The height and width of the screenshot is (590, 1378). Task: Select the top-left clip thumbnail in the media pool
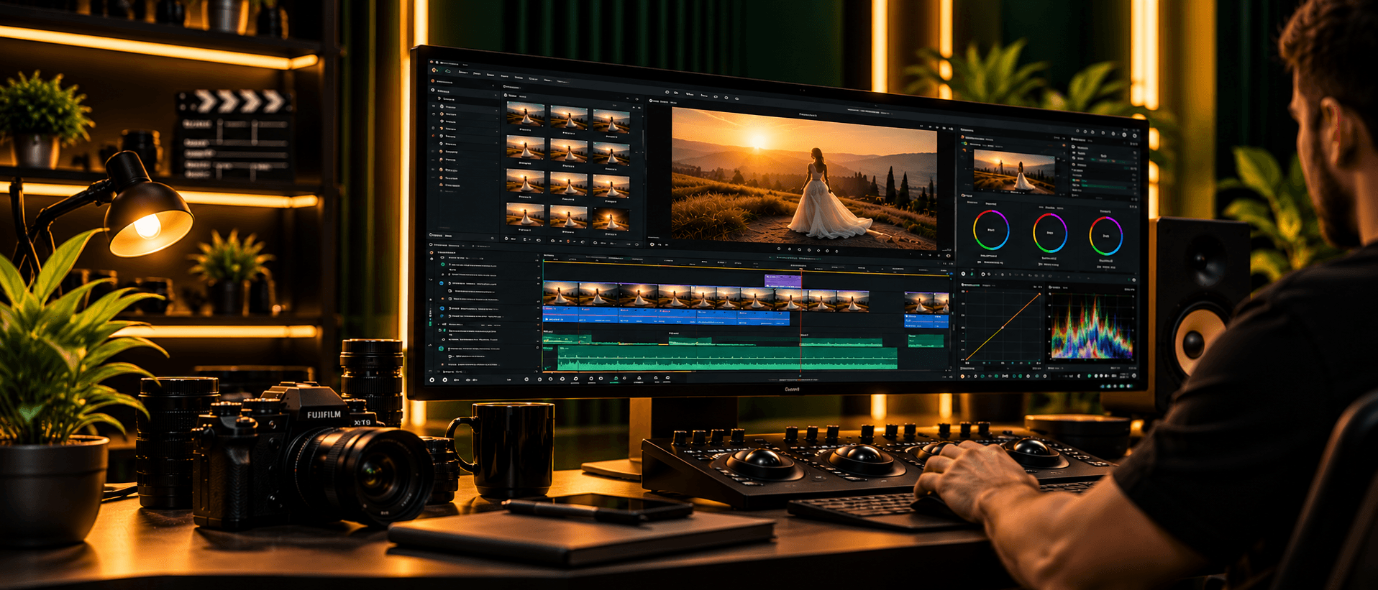coord(525,114)
